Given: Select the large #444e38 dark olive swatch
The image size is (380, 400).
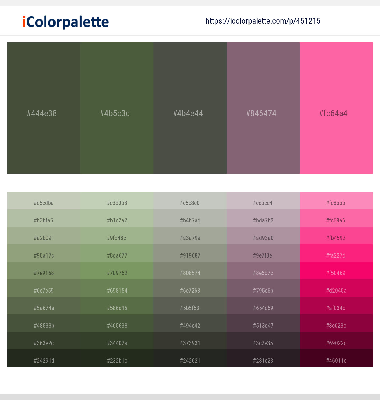Looking at the screenshot, I should tap(44, 108).
